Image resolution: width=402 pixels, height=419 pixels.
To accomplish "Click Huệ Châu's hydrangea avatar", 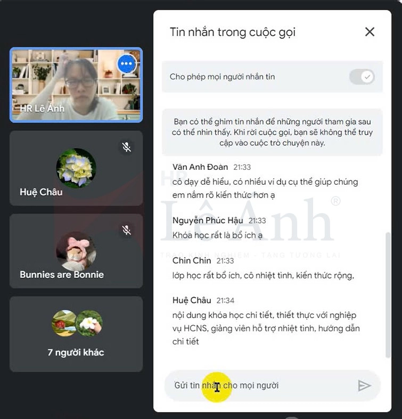I will 76,168.
